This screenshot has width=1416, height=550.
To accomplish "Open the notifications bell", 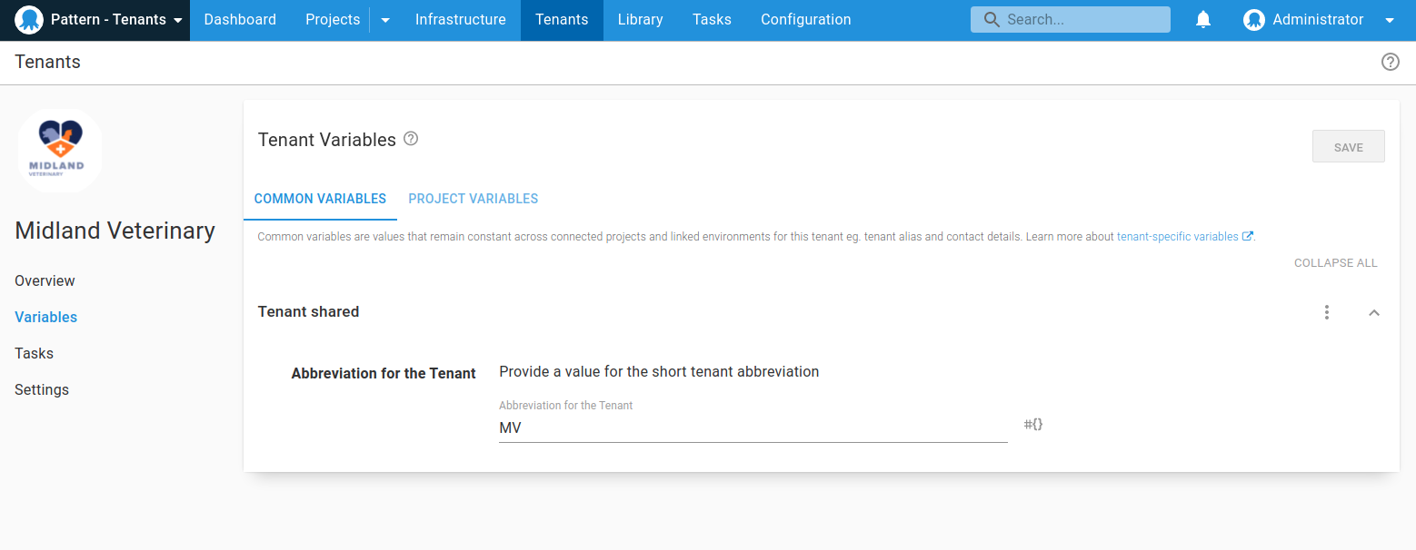I will click(1203, 20).
